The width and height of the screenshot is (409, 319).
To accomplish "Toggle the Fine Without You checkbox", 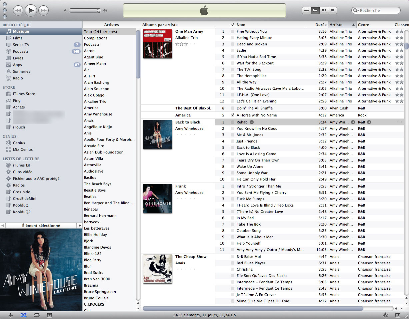I will (x=232, y=31).
